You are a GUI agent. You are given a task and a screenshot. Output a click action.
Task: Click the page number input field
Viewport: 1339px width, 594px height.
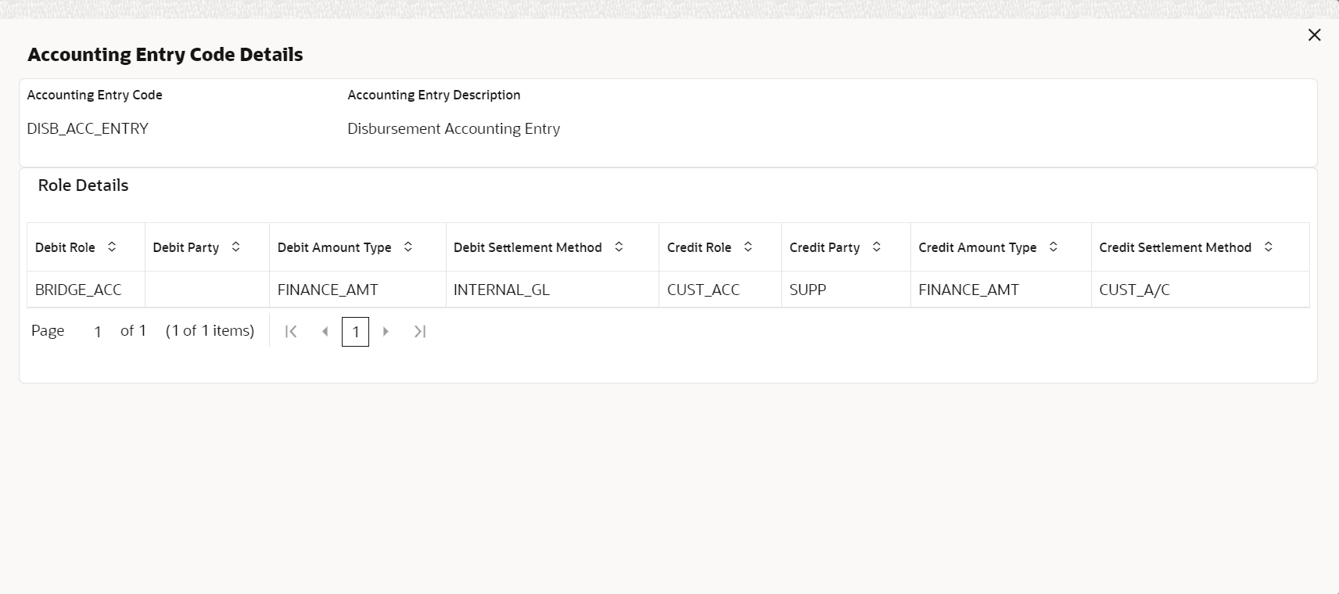[x=98, y=332]
